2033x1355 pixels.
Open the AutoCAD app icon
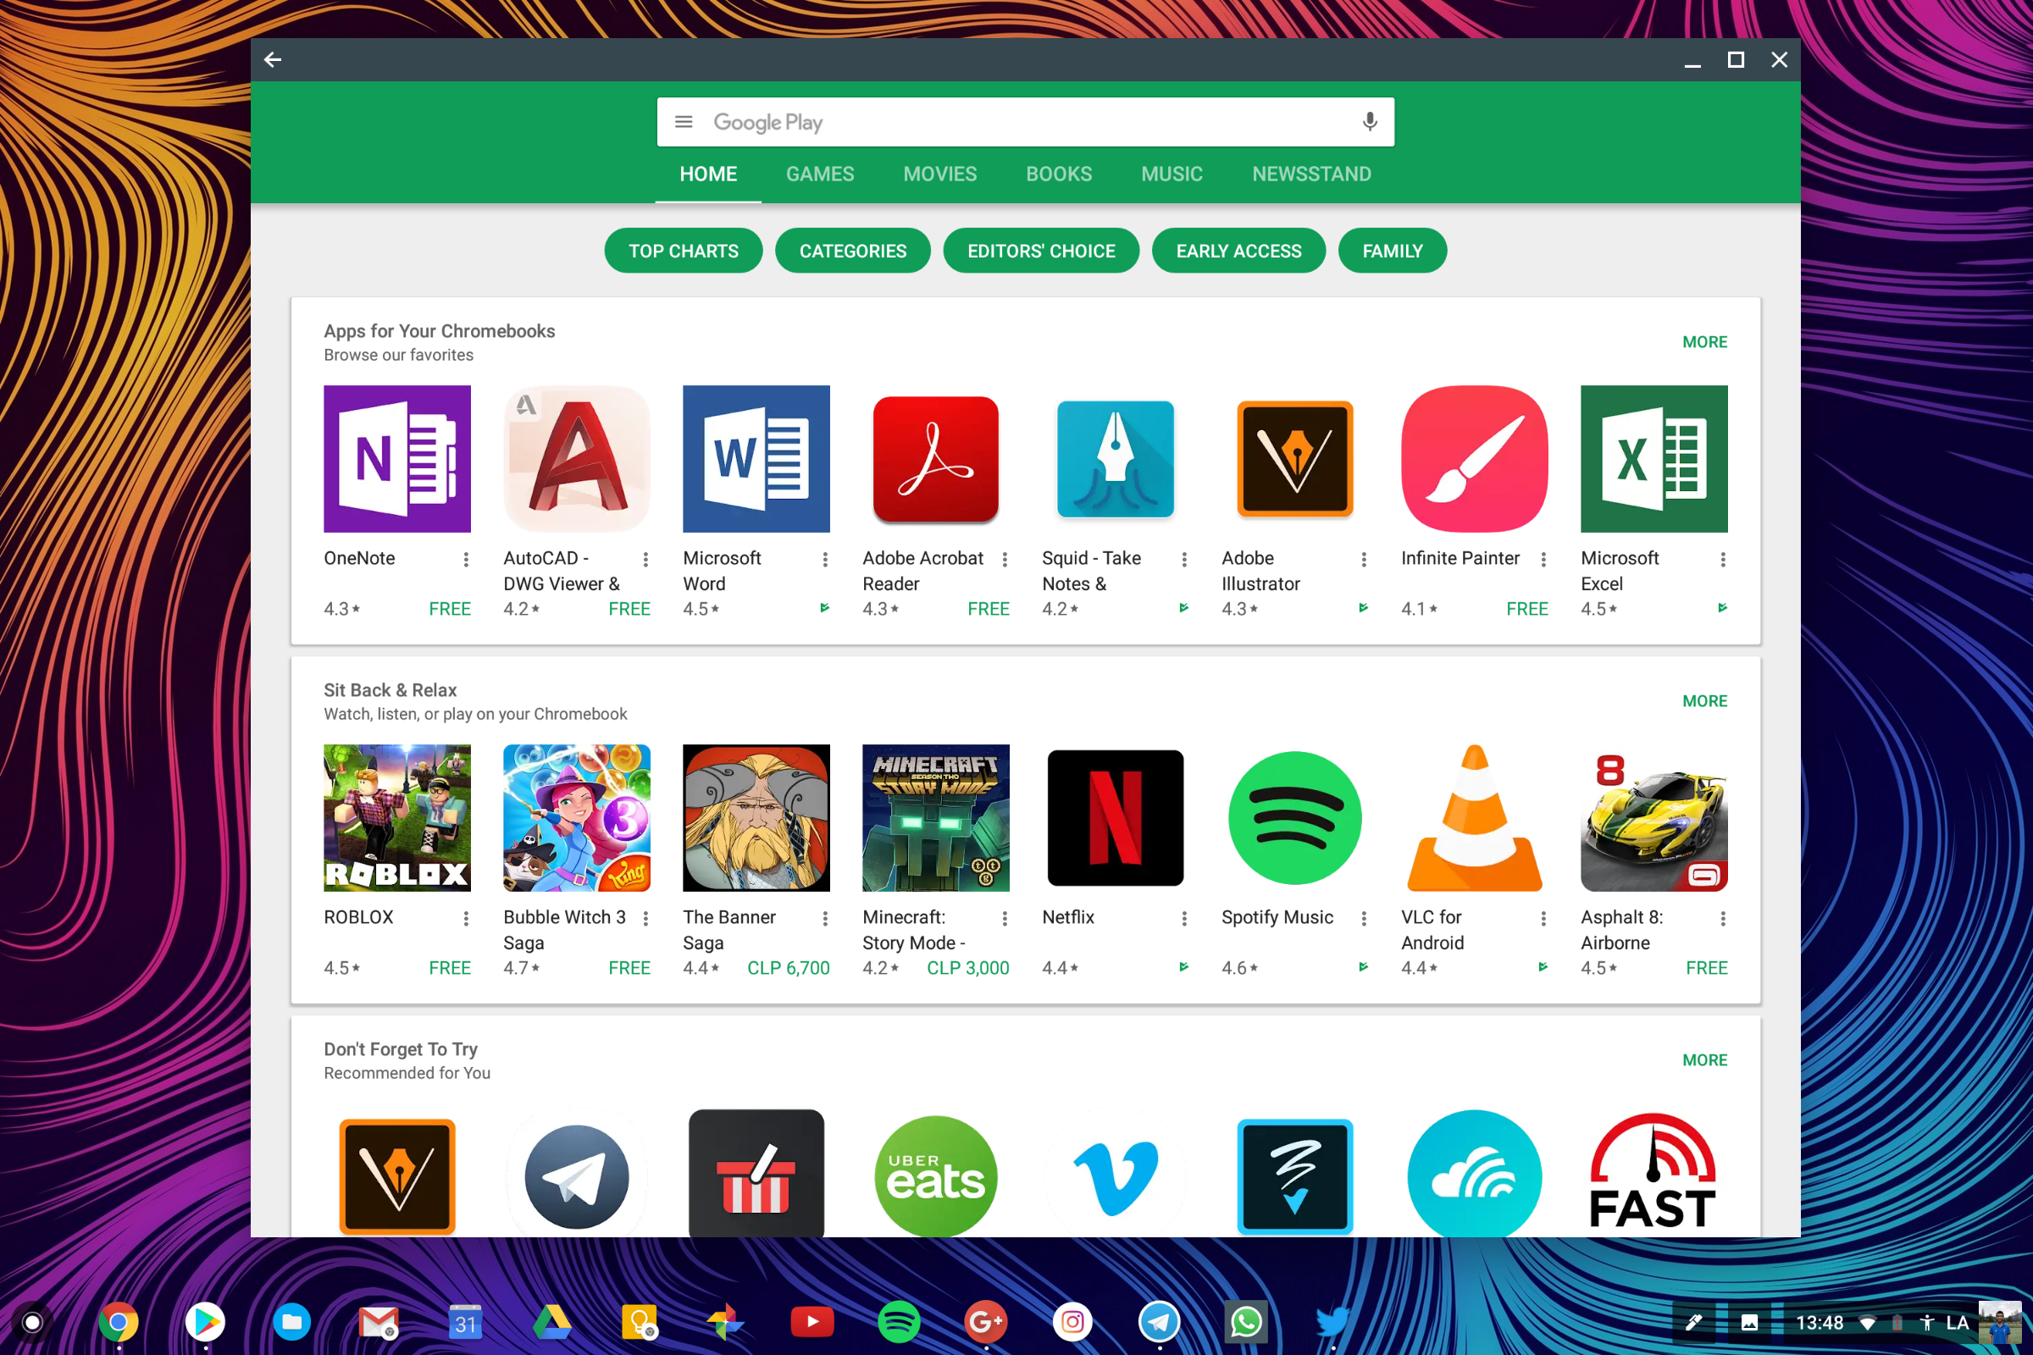pyautogui.click(x=577, y=459)
